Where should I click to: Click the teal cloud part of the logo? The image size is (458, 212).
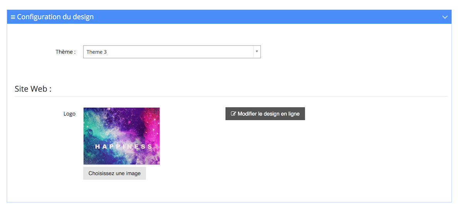point(94,128)
